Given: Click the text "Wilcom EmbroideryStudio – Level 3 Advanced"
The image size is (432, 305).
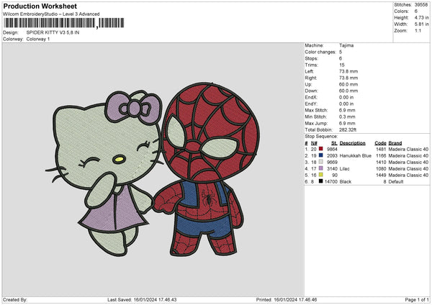Looking at the screenshot, I should [51, 14].
